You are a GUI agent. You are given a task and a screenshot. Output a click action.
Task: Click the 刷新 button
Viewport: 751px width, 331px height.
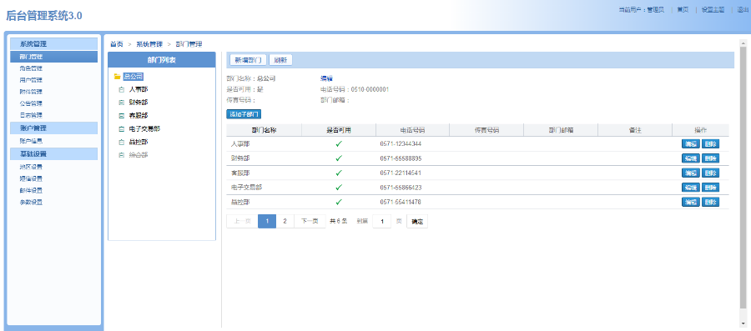[280, 60]
